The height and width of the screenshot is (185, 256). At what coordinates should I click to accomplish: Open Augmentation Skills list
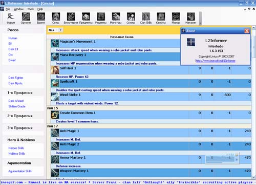click(20, 171)
